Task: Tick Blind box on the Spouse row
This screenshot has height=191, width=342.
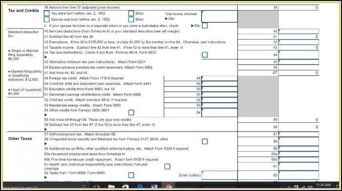Action: [x=131, y=19]
